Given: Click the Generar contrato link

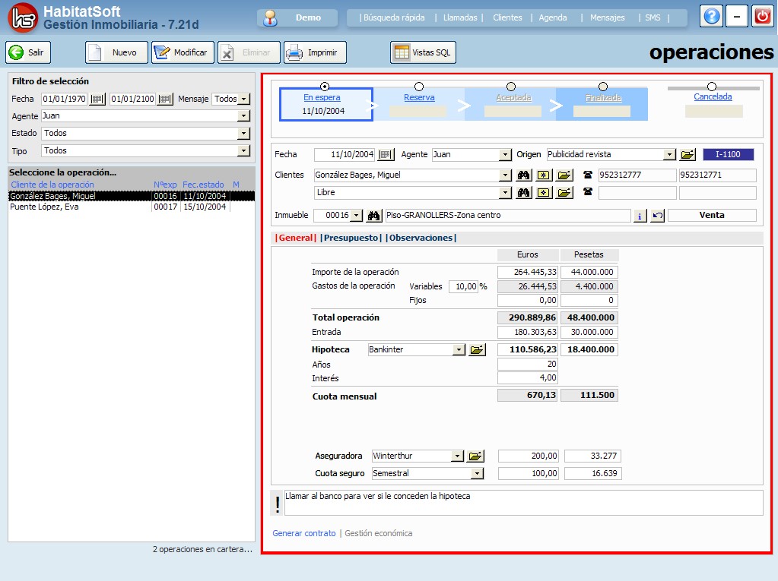Looking at the screenshot, I should [303, 533].
